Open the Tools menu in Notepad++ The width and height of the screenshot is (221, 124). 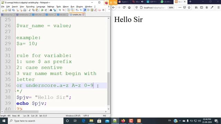(58, 7)
